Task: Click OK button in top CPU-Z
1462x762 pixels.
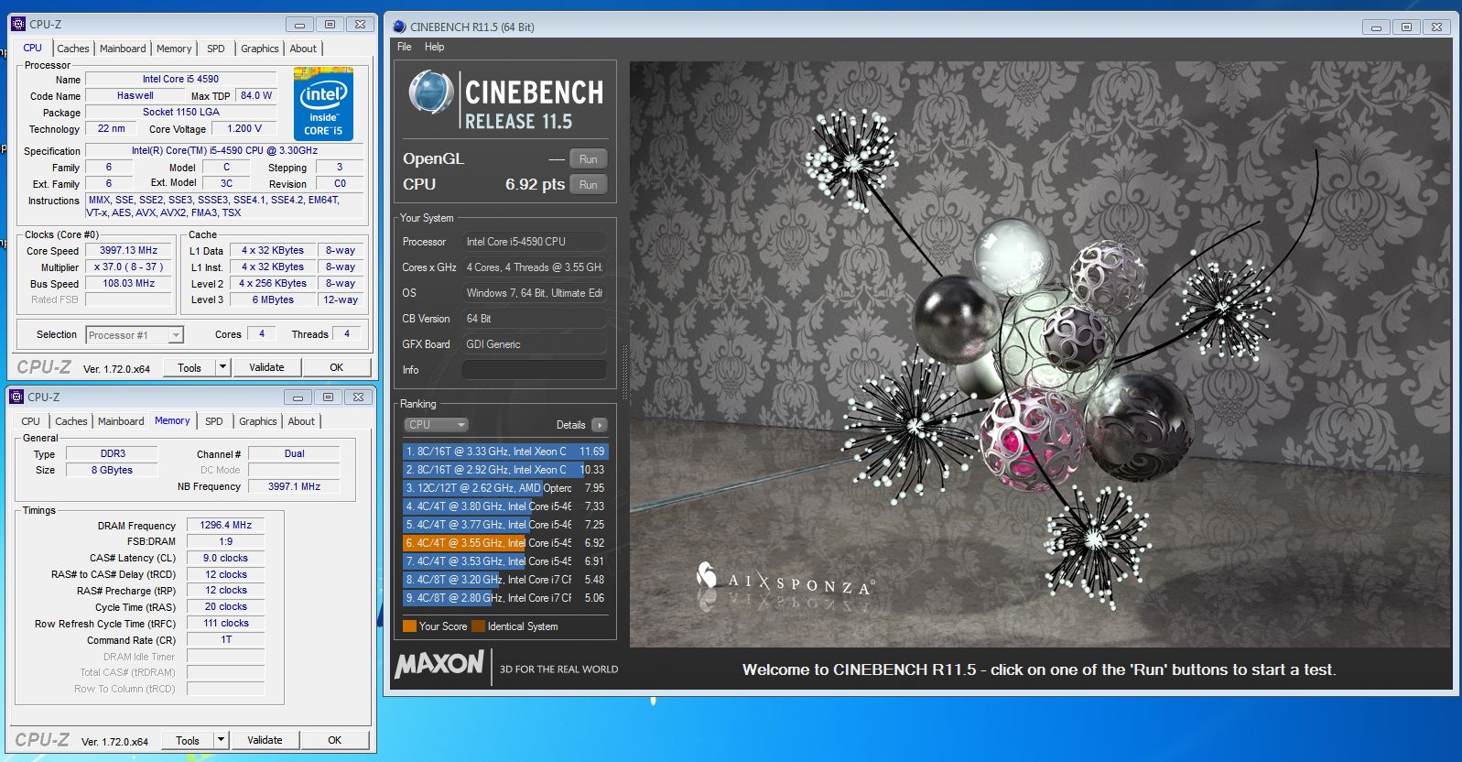Action: [337, 367]
